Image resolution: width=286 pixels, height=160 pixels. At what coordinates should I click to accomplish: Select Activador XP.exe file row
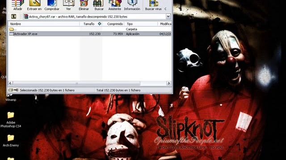coord(90,34)
